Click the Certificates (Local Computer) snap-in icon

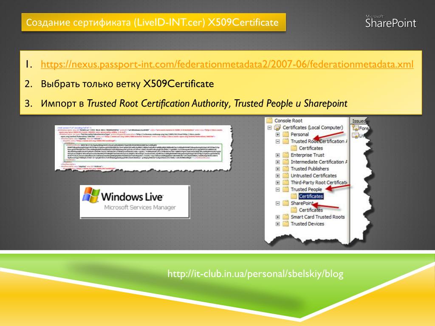[x=277, y=127]
